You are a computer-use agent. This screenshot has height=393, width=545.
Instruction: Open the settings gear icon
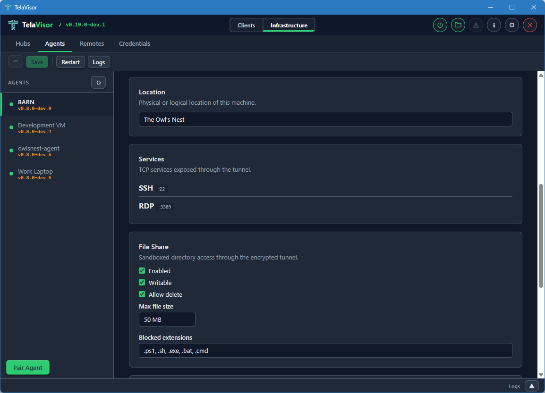(x=511, y=25)
